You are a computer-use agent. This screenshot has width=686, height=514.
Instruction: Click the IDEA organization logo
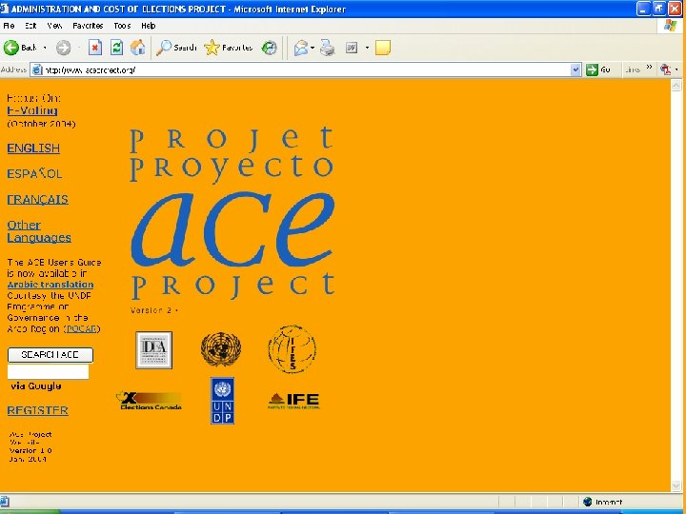pos(153,349)
